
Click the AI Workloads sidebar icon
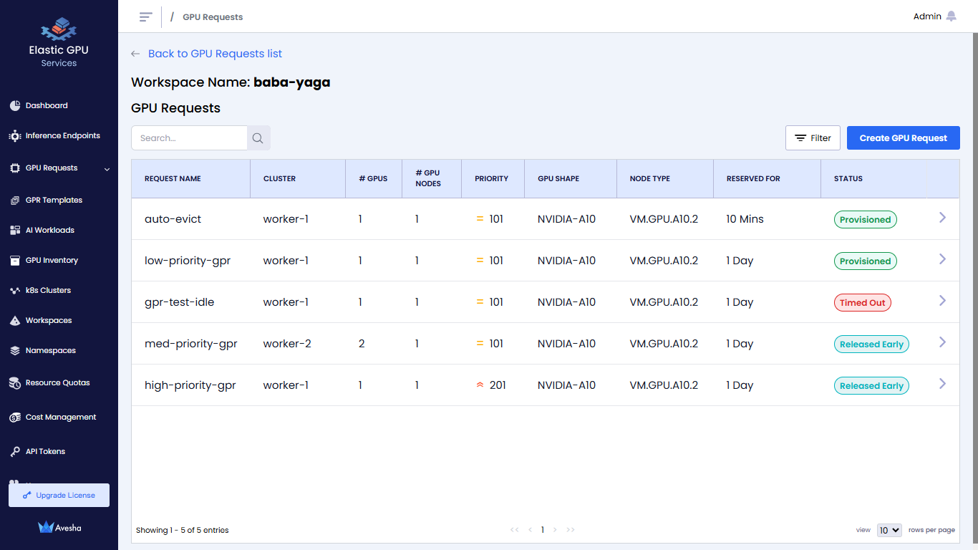(x=15, y=231)
